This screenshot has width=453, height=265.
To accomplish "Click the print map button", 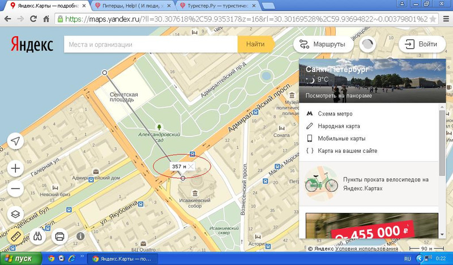I will 59,237.
